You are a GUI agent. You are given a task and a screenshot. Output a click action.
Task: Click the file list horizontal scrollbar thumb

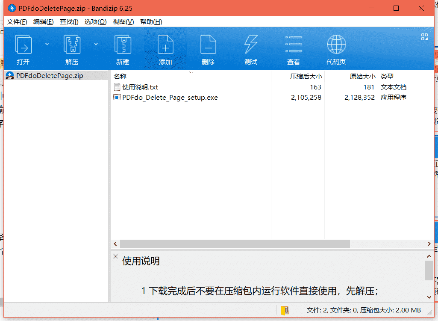pyautogui.click(x=235, y=244)
